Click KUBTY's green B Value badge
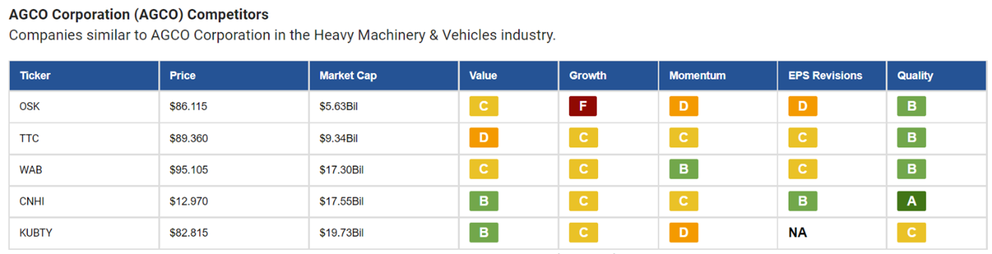The image size is (992, 254). click(x=484, y=232)
